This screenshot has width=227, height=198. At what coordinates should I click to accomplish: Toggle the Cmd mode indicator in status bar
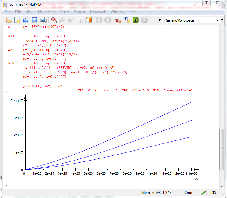coord(188,193)
